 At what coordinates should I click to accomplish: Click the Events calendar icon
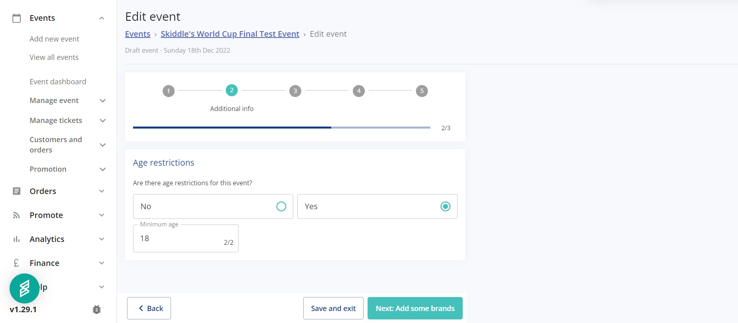(x=16, y=18)
